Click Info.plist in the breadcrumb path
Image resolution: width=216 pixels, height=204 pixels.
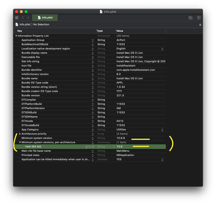25,24
